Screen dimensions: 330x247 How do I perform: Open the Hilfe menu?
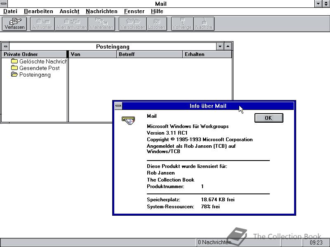click(157, 12)
